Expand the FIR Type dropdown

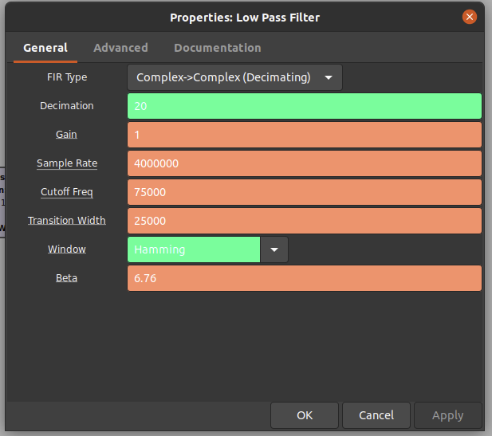pyautogui.click(x=234, y=77)
